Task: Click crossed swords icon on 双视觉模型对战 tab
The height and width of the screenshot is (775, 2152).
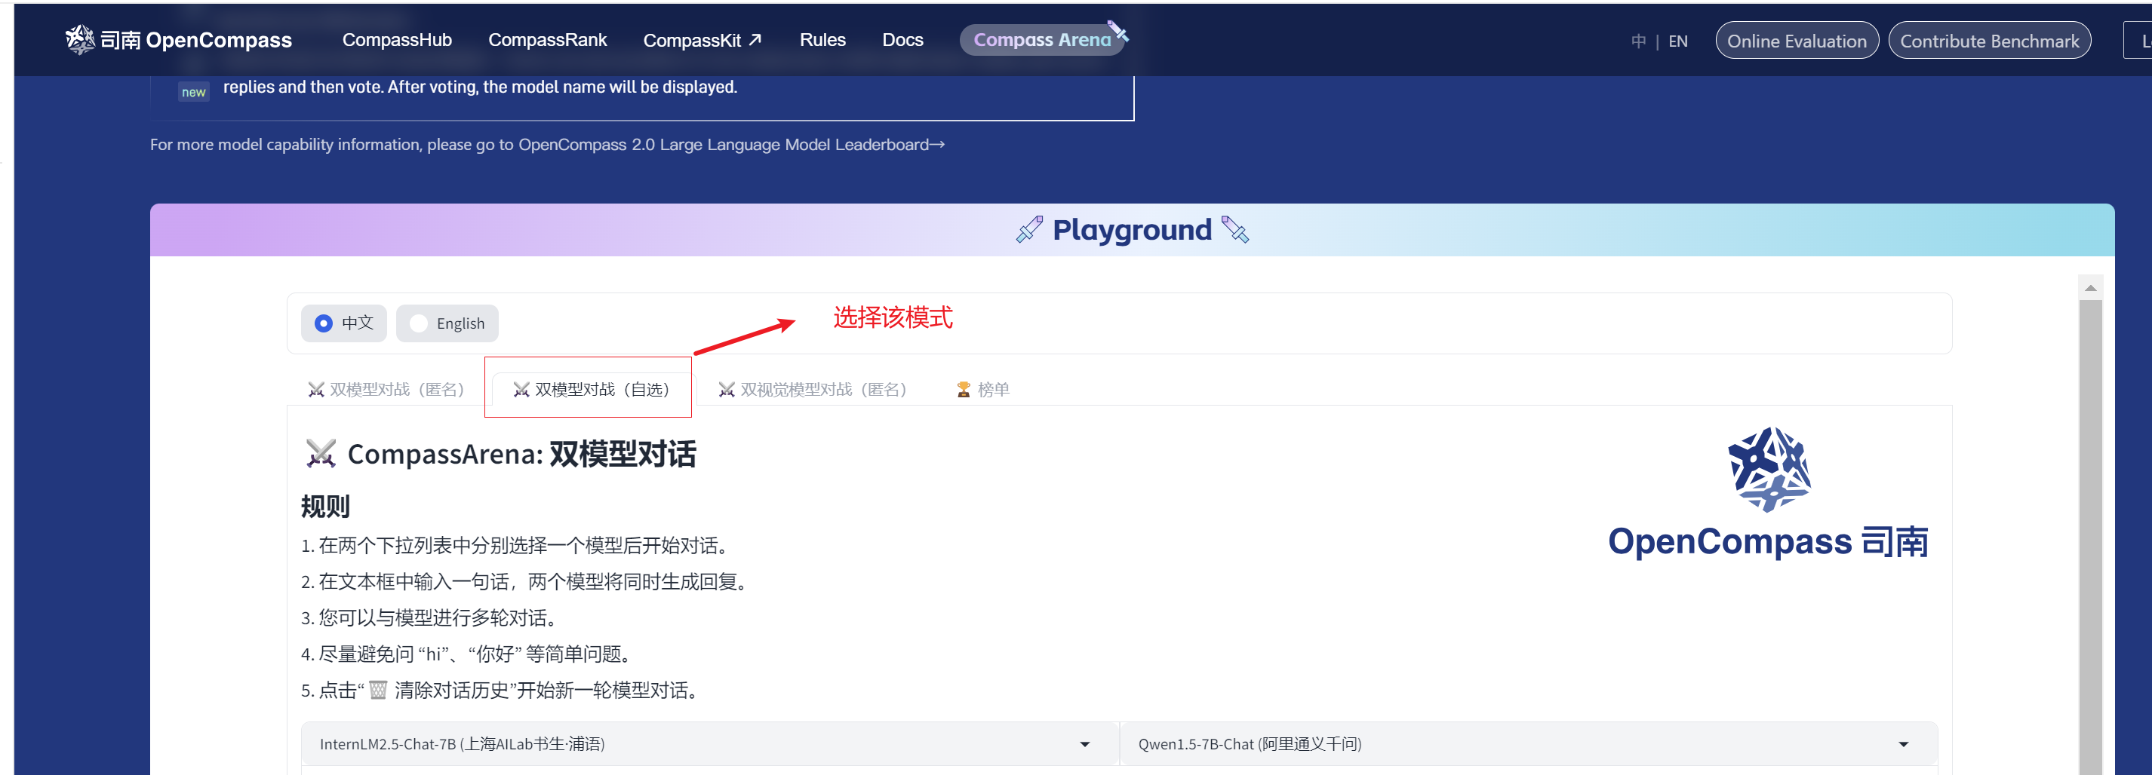Action: [x=727, y=390]
